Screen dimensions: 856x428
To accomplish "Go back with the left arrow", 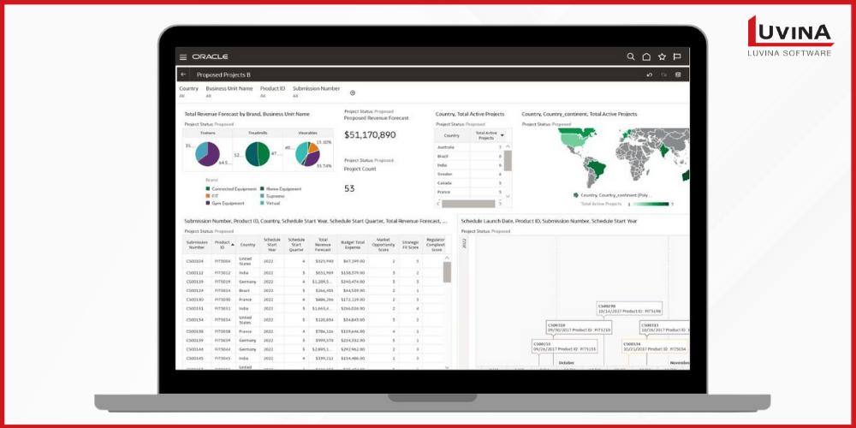I will (183, 74).
